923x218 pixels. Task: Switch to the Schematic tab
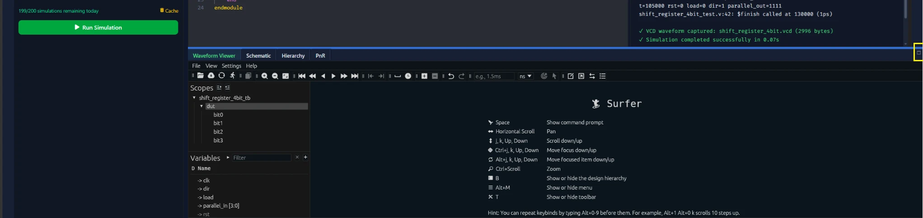258,55
